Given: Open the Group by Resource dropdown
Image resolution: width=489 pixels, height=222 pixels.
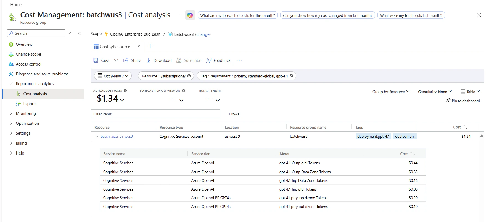Looking at the screenshot, I should click(x=391, y=92).
